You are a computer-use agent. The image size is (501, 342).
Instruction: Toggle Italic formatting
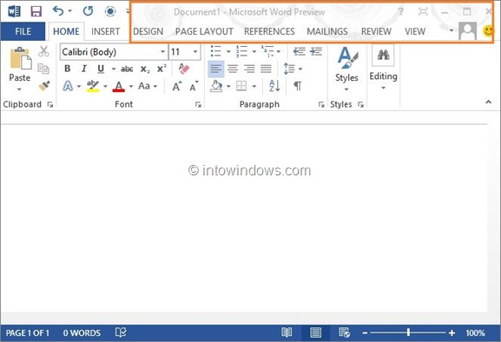tap(84, 69)
